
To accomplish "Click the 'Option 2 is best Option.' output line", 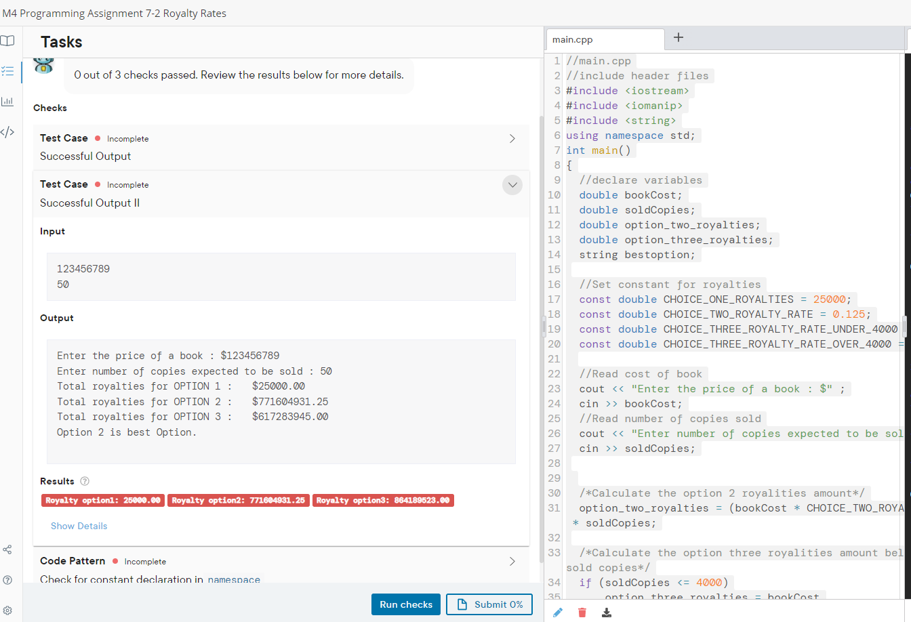I will point(127,432).
